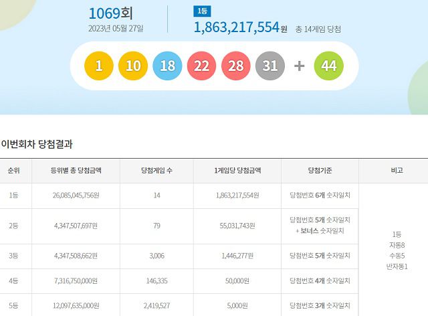Click the blue 1등 badge at top
This screenshot has width=428, height=316.
[x=201, y=11]
